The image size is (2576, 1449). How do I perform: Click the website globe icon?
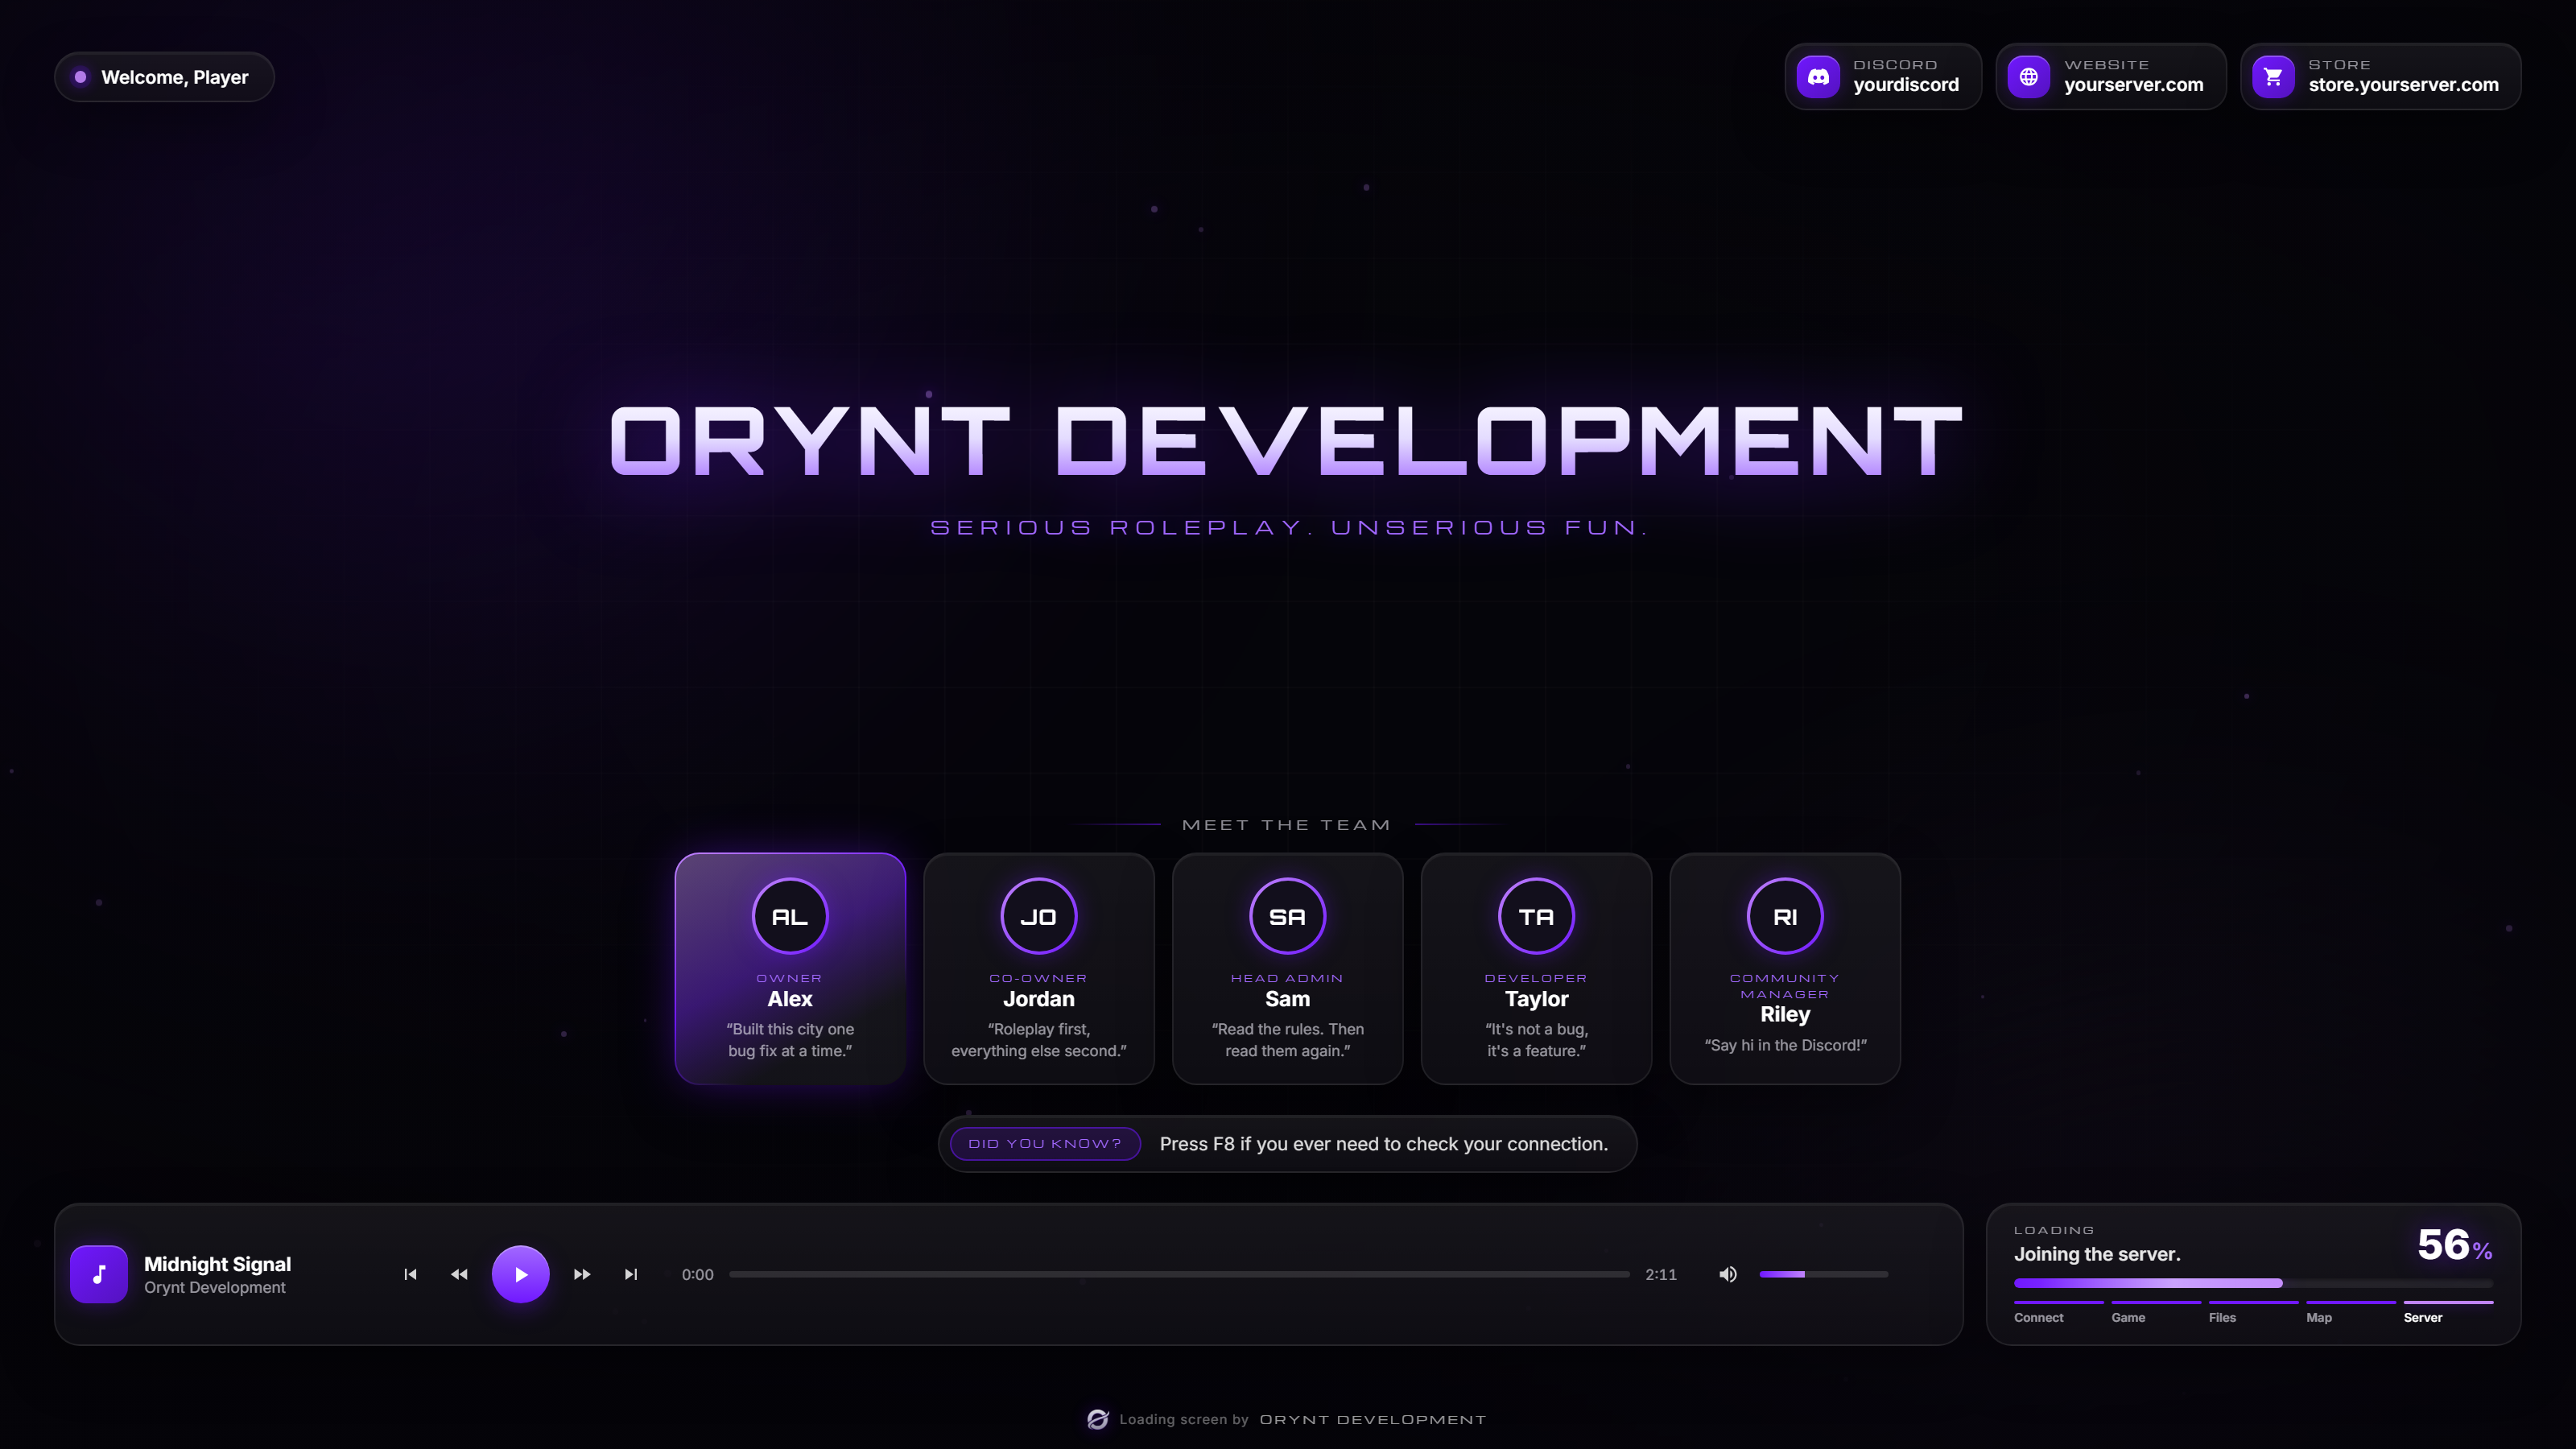pos(2029,76)
